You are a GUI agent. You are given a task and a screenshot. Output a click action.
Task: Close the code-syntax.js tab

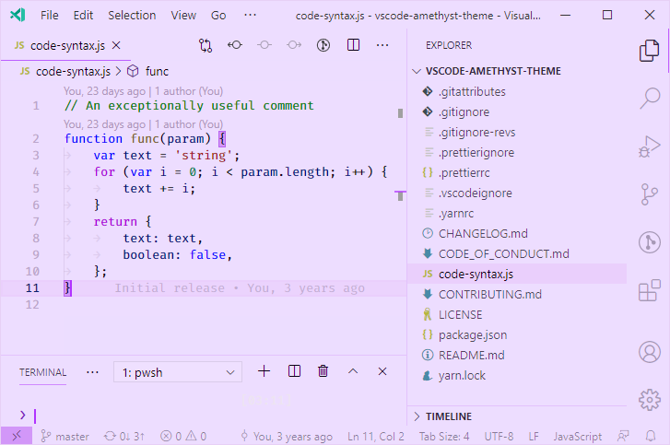point(116,45)
